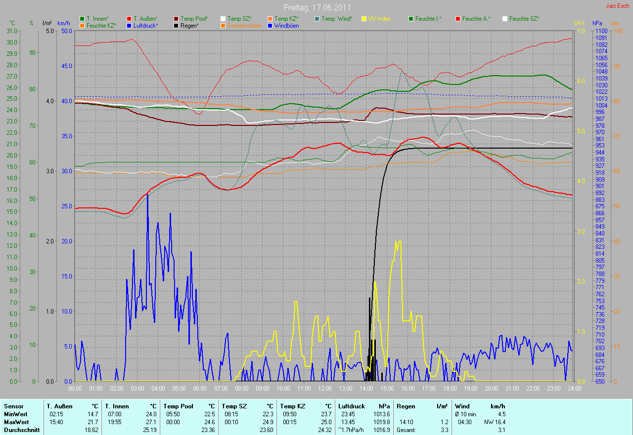
Task: Click the Luftdruck average '1016.9'
Action: 381,430
